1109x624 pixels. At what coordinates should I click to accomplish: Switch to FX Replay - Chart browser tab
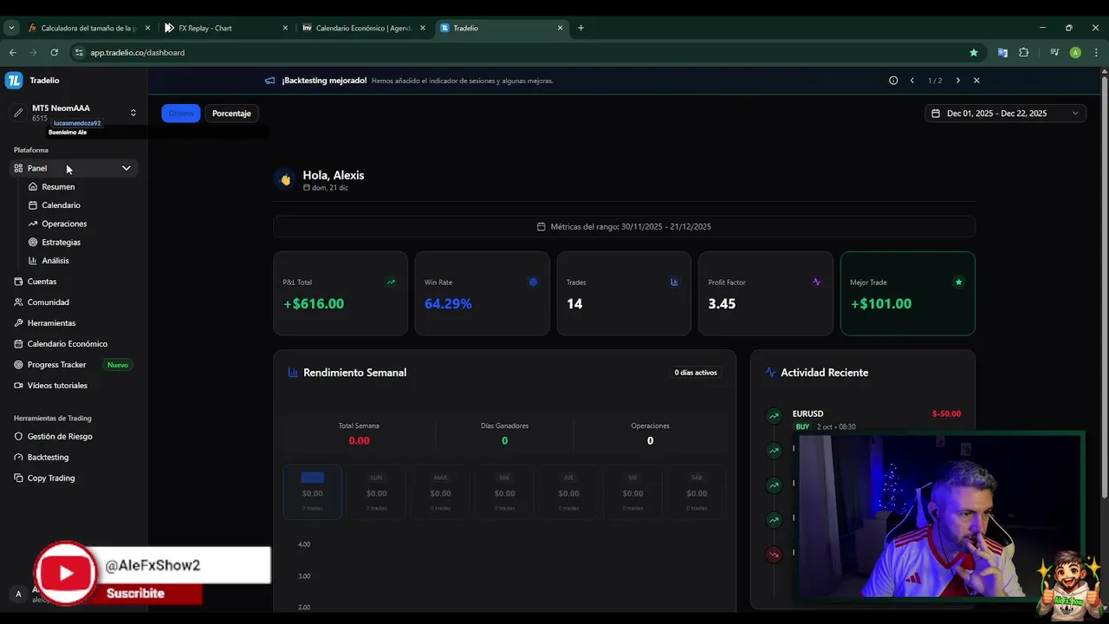pyautogui.click(x=225, y=28)
